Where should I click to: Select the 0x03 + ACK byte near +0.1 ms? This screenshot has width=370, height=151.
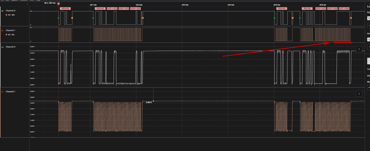tap(112, 8)
